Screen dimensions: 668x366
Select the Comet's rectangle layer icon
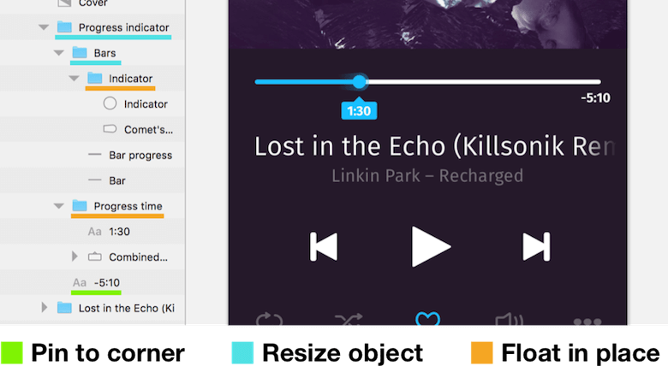(x=110, y=128)
